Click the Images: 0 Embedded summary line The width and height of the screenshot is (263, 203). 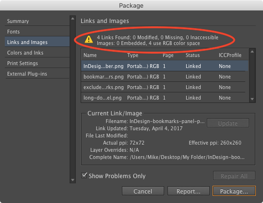click(x=148, y=43)
